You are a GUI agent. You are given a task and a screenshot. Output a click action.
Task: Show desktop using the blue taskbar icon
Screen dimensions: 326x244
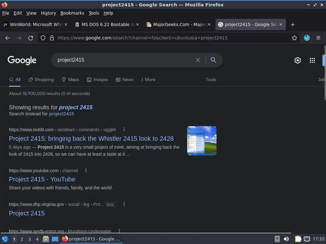(55, 239)
